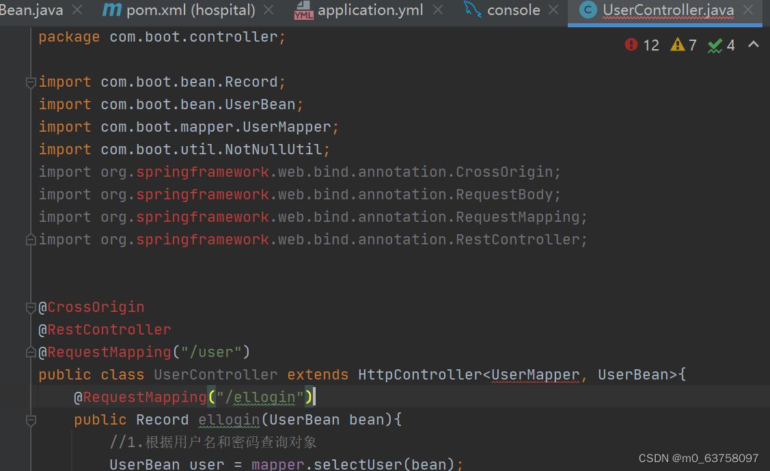Click the up chevron beside the inspection counts
The height and width of the screenshot is (471, 770).
pyautogui.click(x=753, y=44)
